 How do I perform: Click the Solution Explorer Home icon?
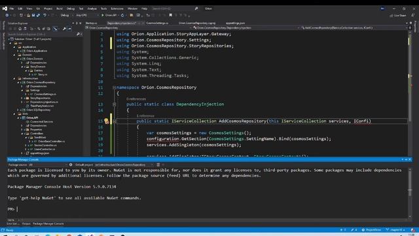(20, 29)
